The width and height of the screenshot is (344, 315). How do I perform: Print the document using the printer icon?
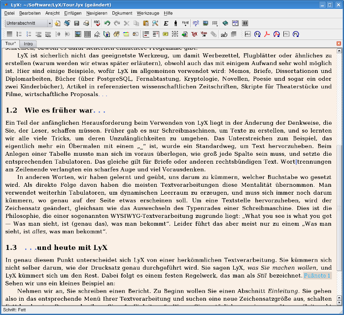pos(86,23)
